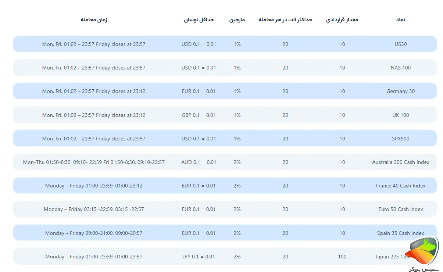Click the مقدار قراردادی column header
443x272 pixels.
342,20
